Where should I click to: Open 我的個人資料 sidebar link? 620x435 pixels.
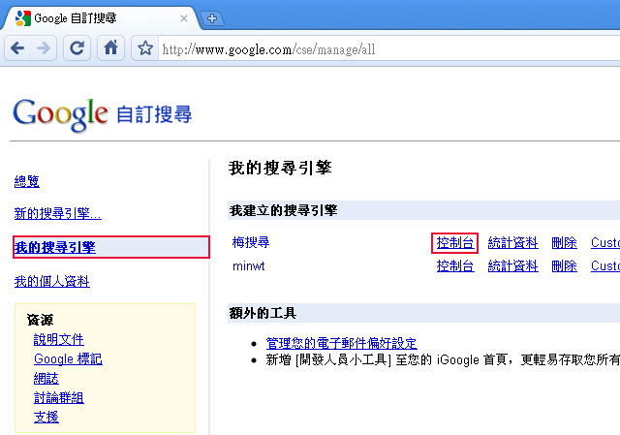pyautogui.click(x=51, y=282)
